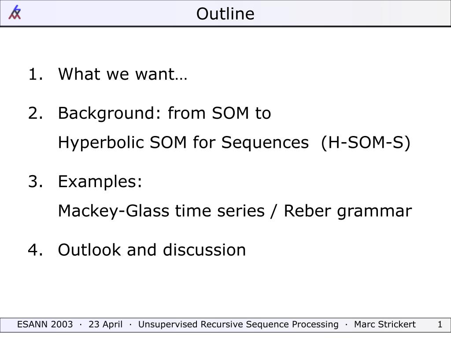Select 'Outlook and discussion' outline item
Screen dimensions: 451x338
pos(152,250)
